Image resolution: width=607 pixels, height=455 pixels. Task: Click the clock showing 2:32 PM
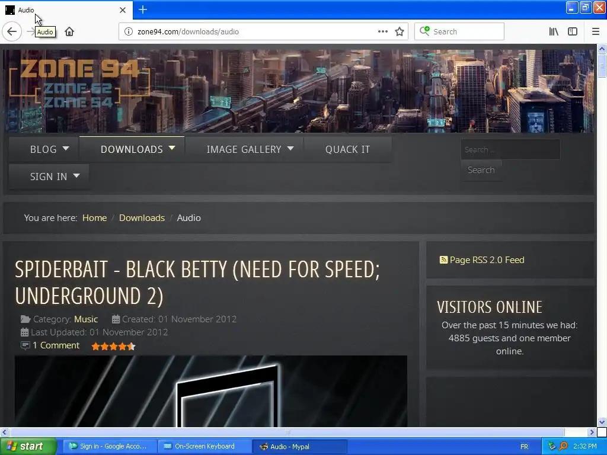585,447
